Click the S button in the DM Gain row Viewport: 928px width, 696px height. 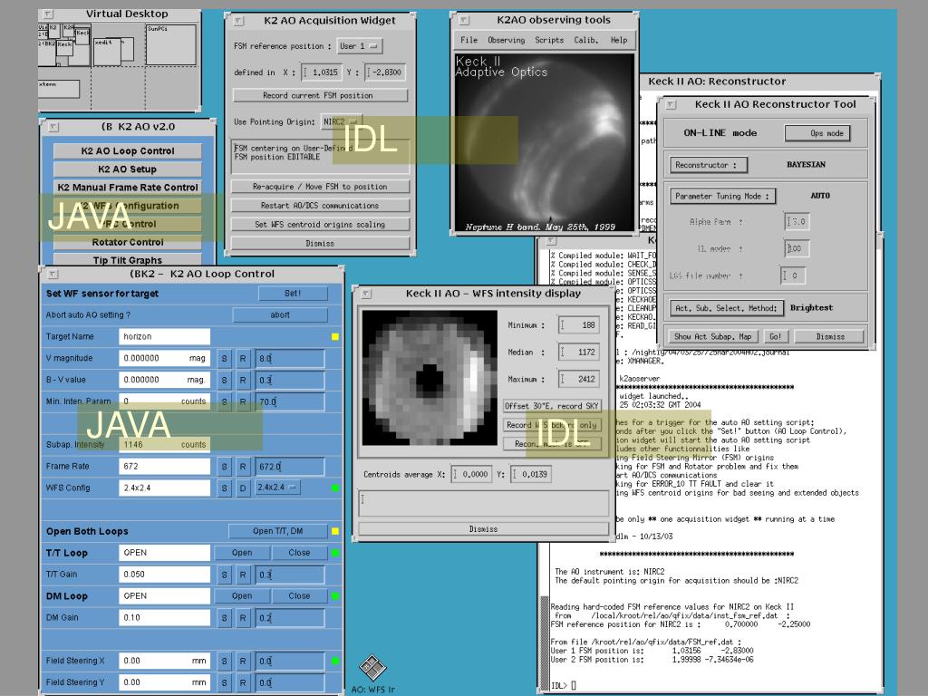click(225, 618)
